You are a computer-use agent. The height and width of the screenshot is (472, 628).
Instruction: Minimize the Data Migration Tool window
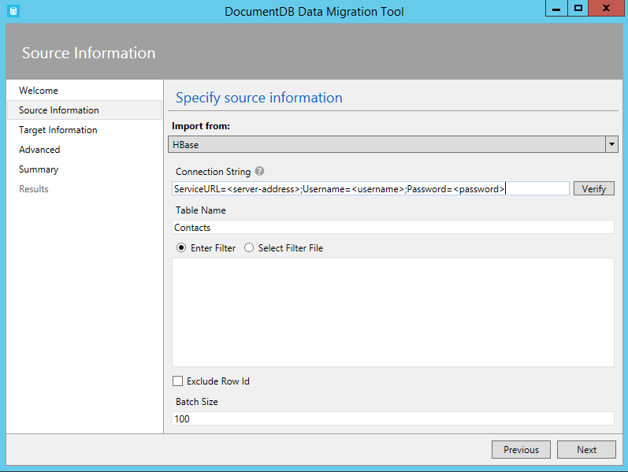pos(556,9)
